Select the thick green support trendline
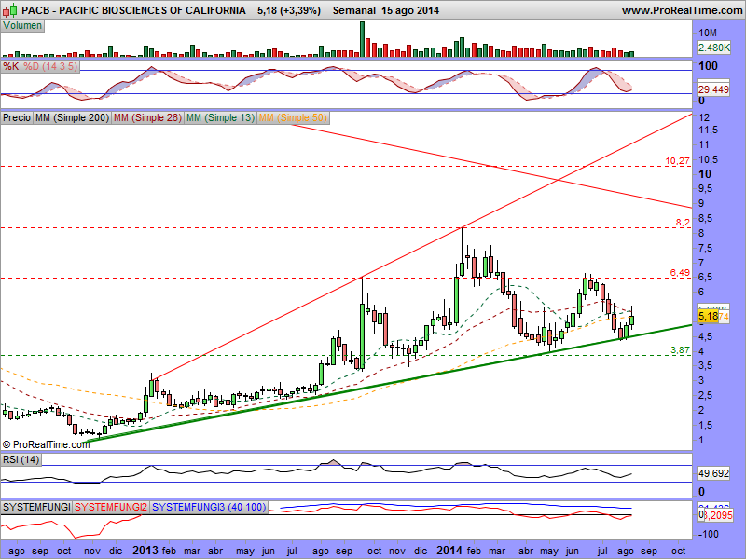 coord(388,384)
